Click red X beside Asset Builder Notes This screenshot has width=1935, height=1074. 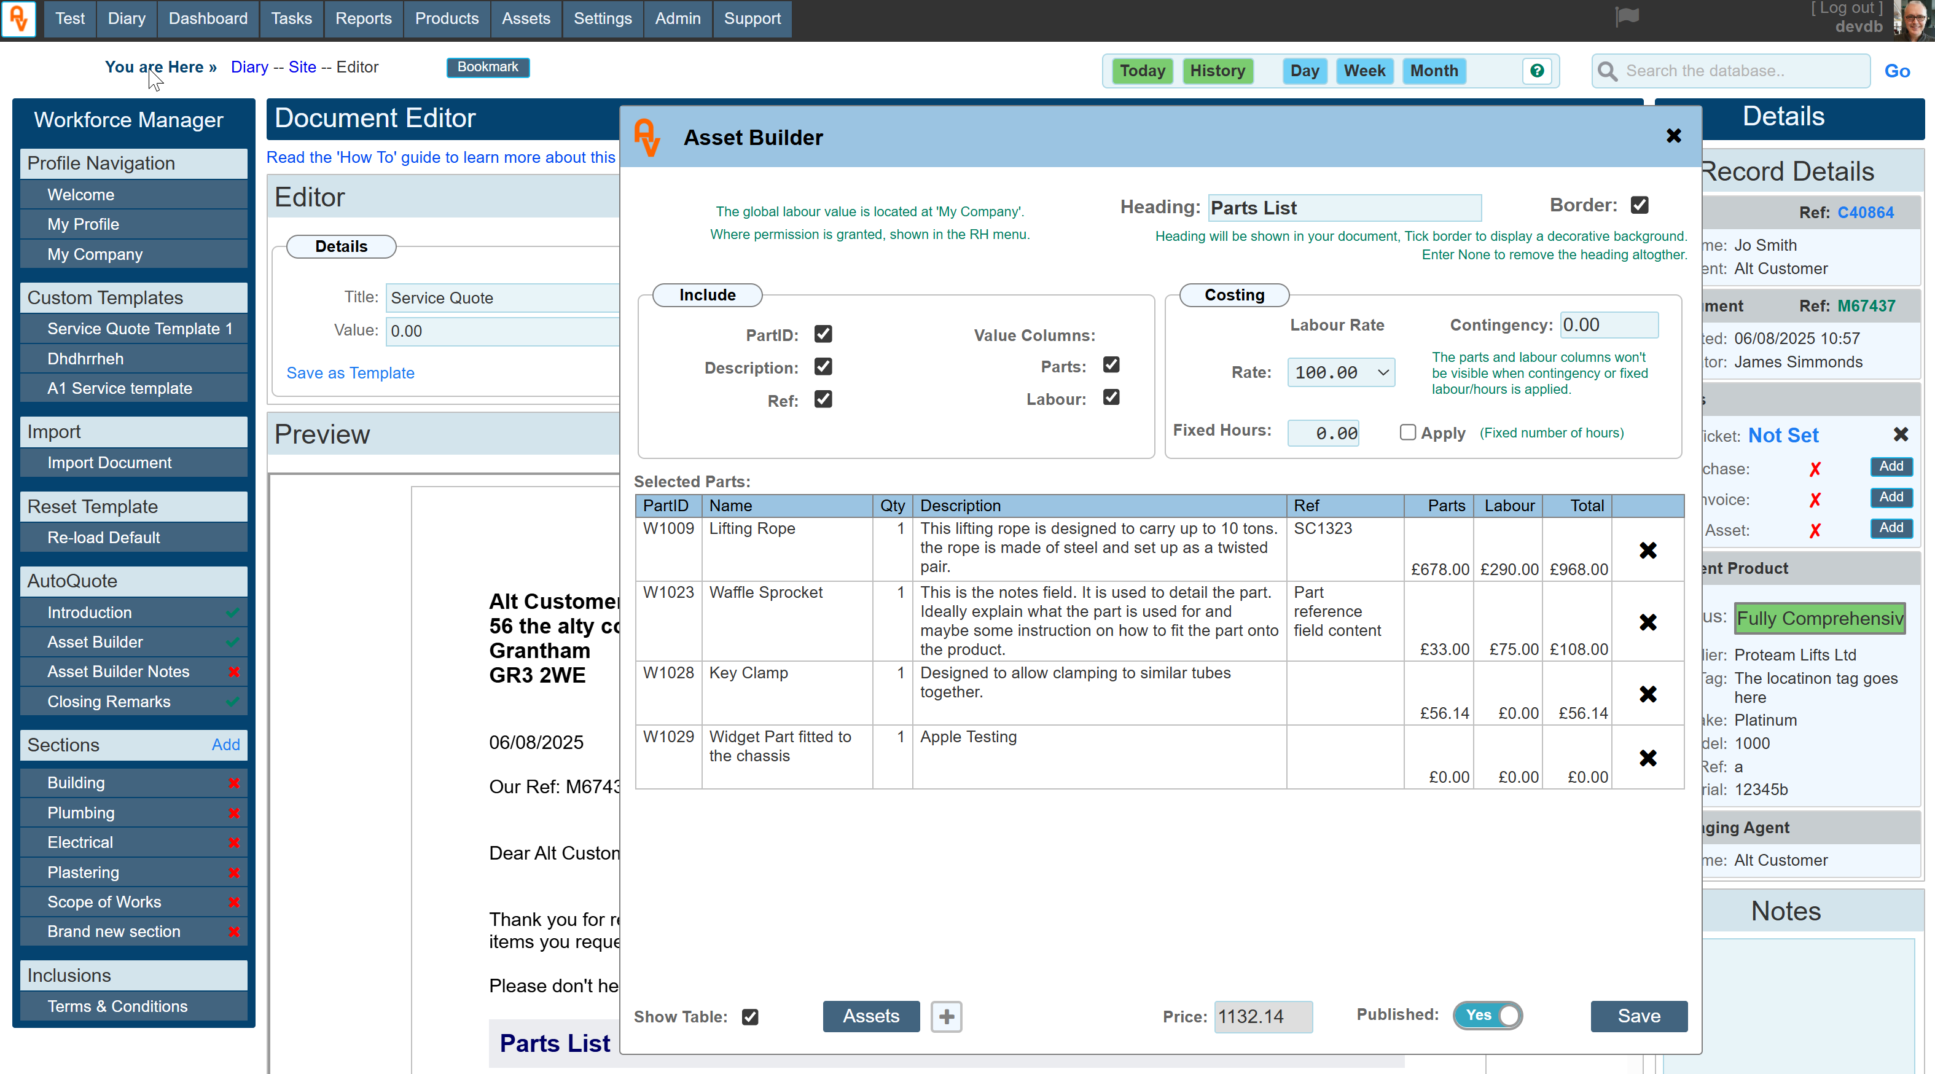[233, 672]
